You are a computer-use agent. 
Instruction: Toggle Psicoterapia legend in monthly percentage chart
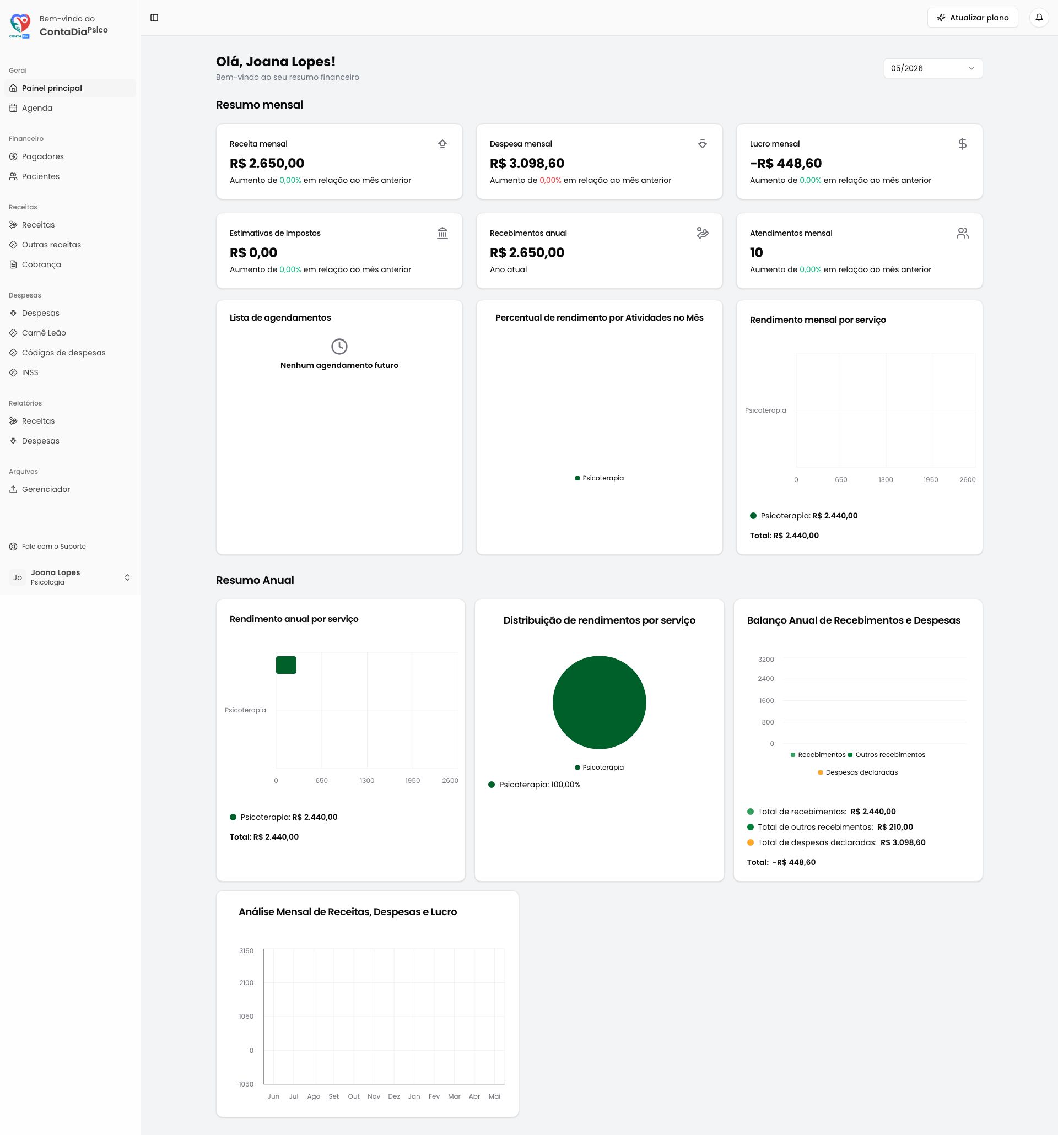[599, 478]
